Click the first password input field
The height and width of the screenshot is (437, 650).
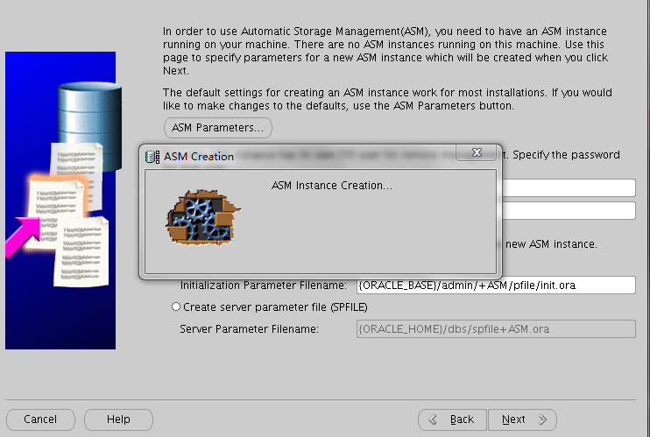coord(569,187)
